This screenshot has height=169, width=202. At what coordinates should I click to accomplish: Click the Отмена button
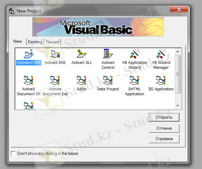(x=164, y=128)
